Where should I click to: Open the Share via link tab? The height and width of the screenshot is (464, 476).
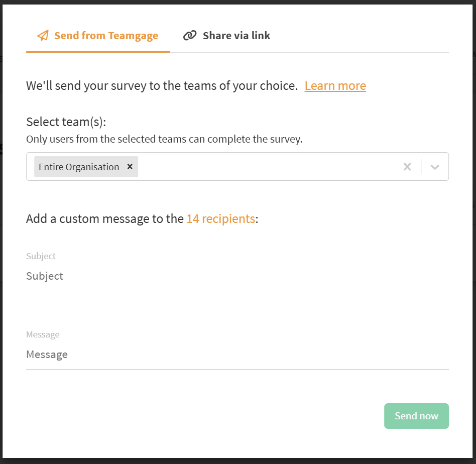coord(236,36)
